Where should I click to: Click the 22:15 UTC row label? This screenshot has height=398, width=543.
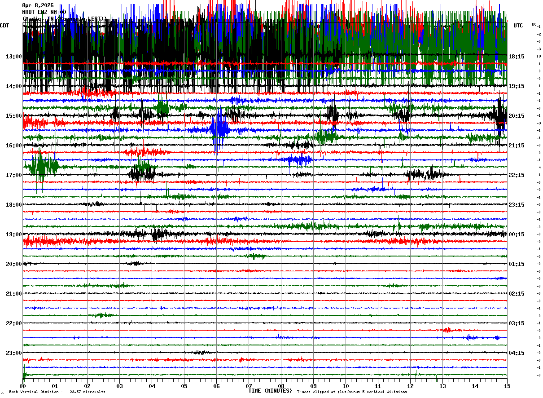click(517, 175)
